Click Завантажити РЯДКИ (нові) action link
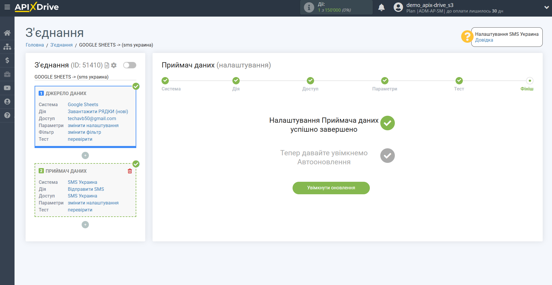The height and width of the screenshot is (285, 552). (x=98, y=111)
